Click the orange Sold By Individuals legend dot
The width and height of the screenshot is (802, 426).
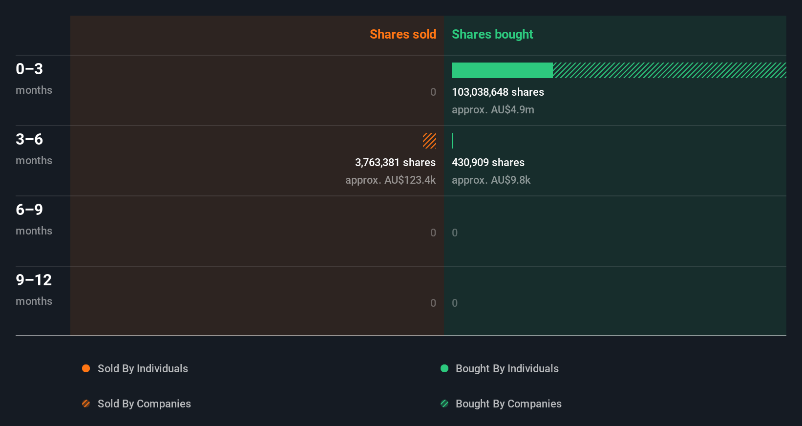pos(86,368)
